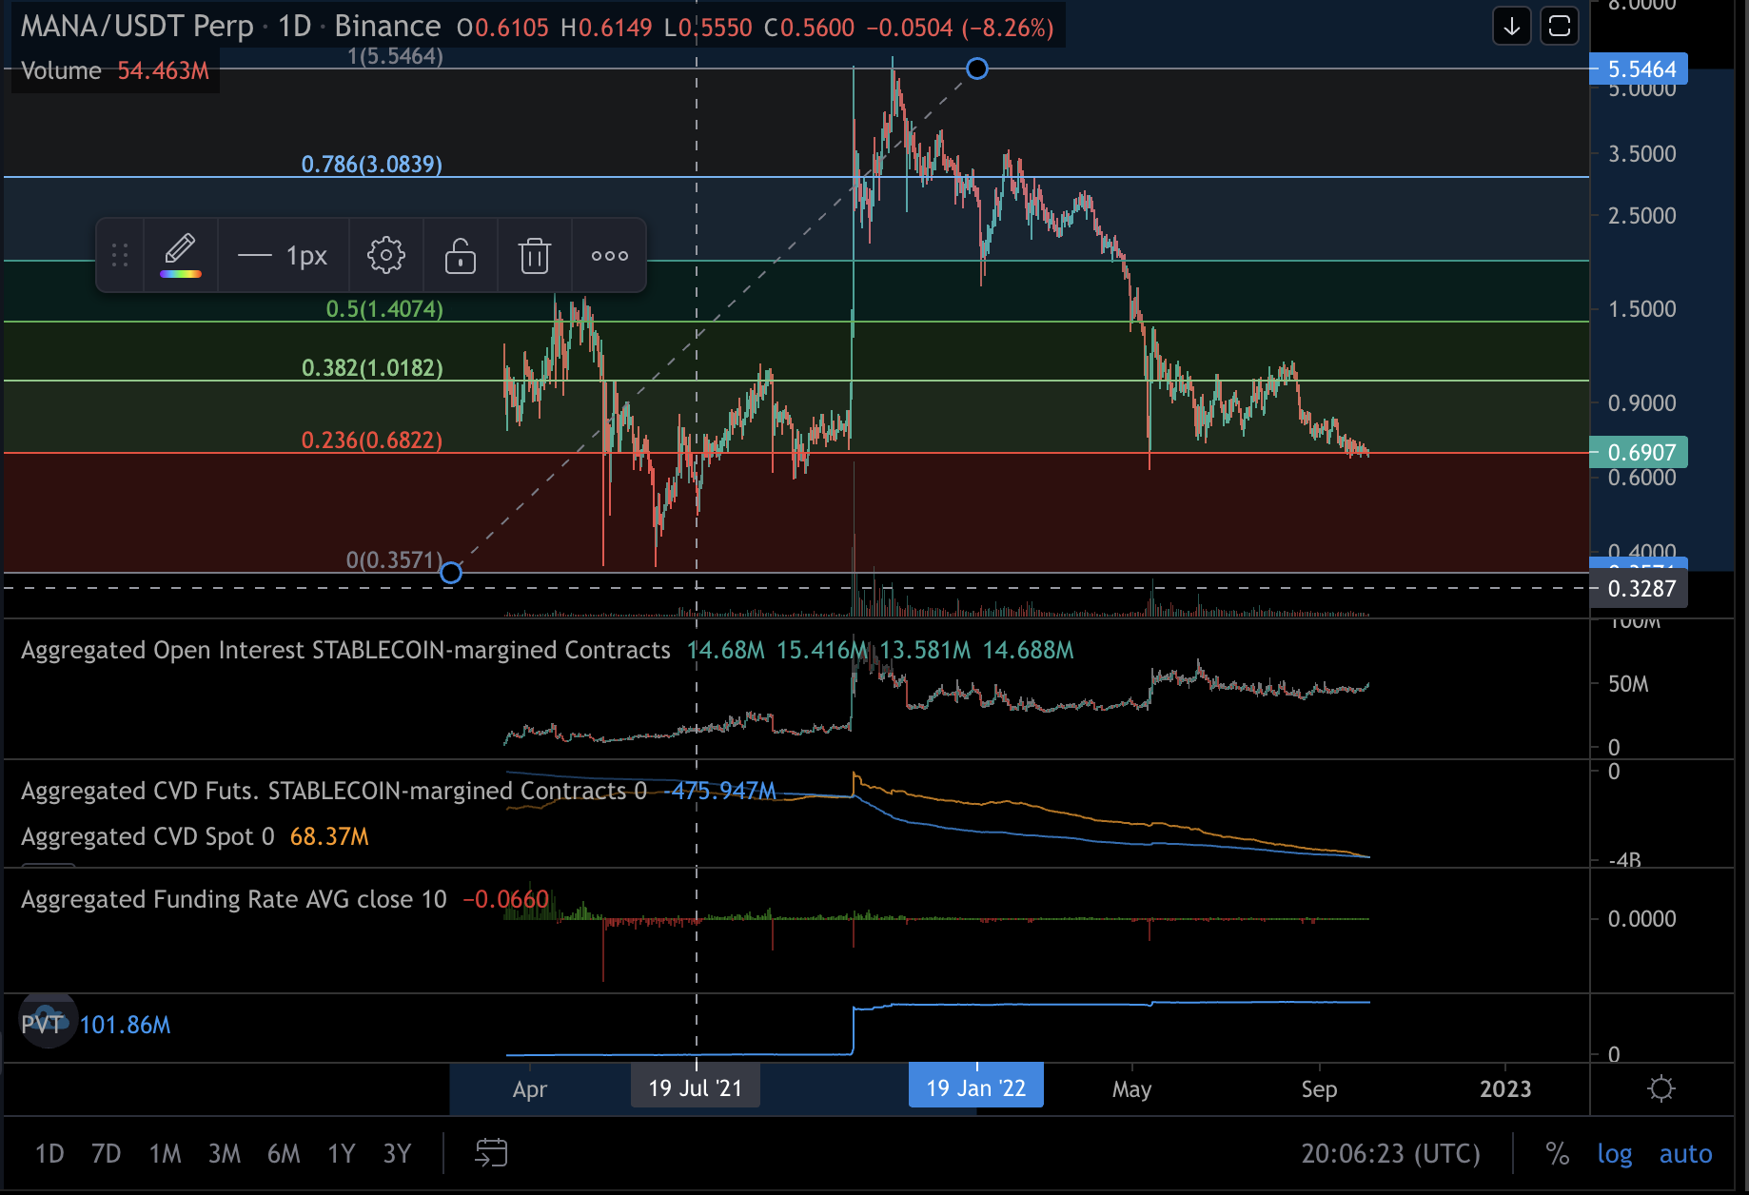
Task: Select the 3M time range
Action: pyautogui.click(x=225, y=1153)
